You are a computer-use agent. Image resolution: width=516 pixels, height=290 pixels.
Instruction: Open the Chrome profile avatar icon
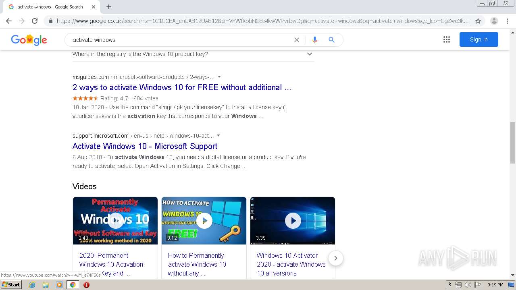coord(494,21)
